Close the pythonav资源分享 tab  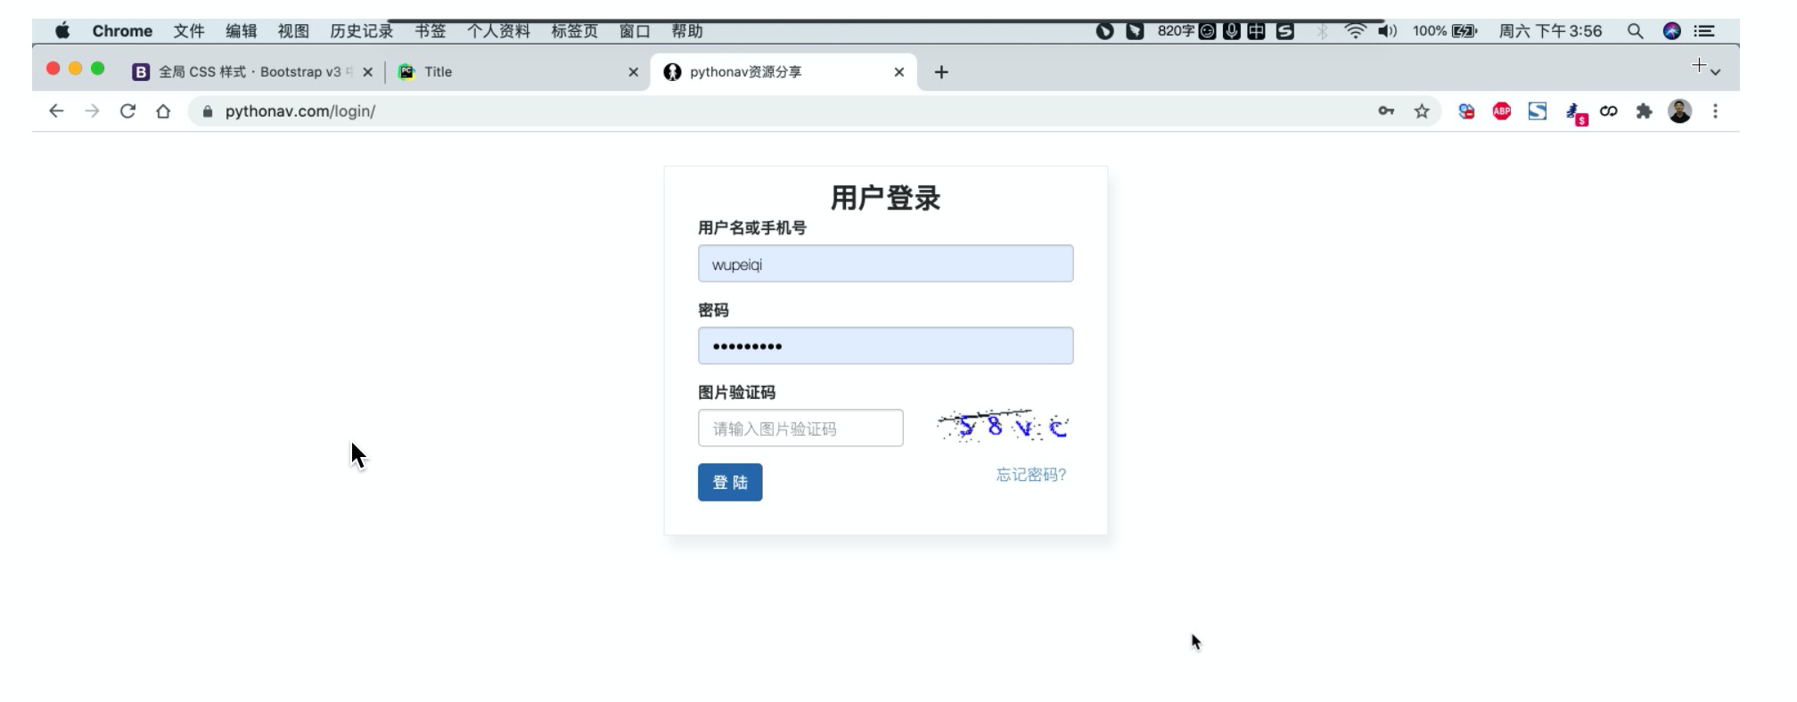[898, 72]
